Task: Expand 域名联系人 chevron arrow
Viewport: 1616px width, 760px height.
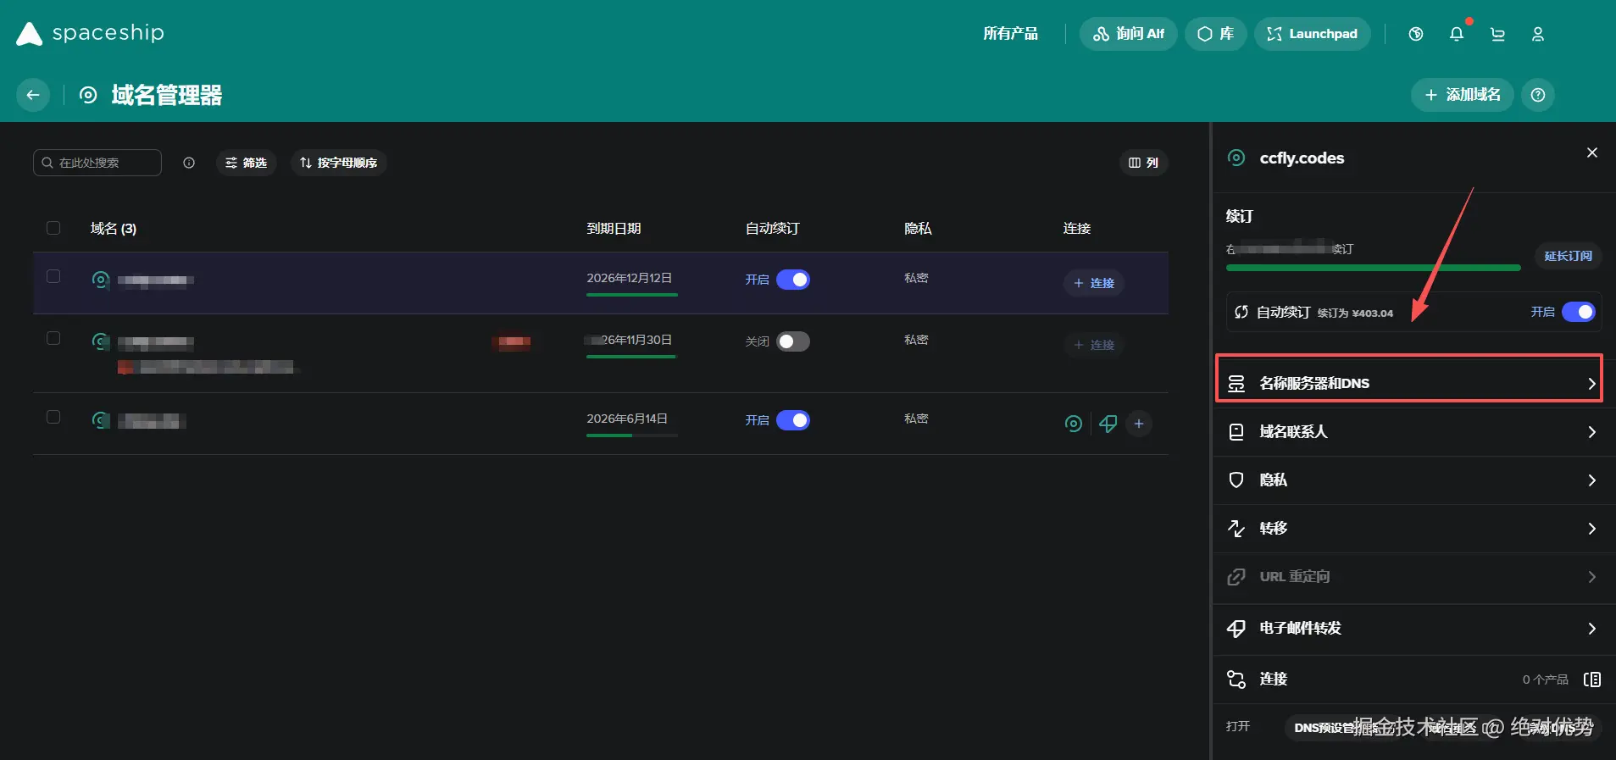Action: pos(1591,432)
